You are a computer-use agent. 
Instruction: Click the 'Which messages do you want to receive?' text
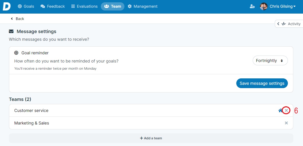[x=49, y=39]
